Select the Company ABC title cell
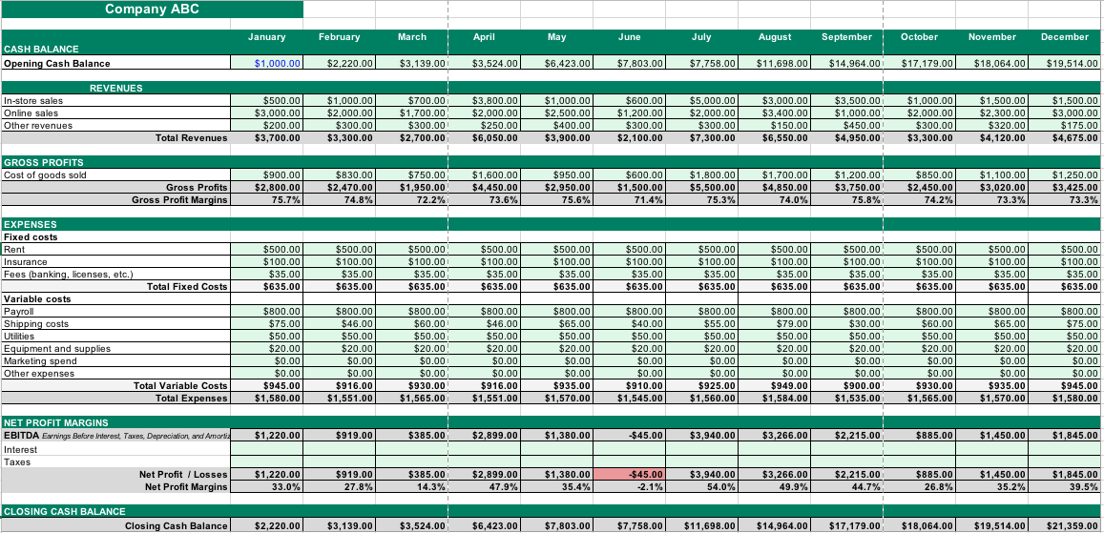Viewport: 1104px width, 533px height. tap(152, 10)
